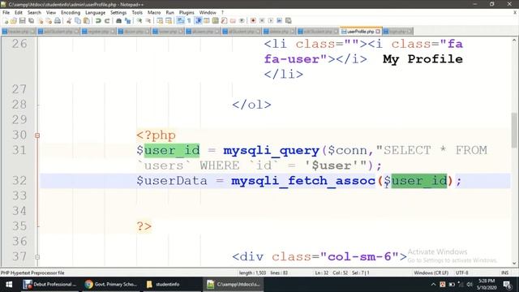The width and height of the screenshot is (519, 292).
Task: Click the Zoom In toolbar icon
Action: [x=139, y=21]
